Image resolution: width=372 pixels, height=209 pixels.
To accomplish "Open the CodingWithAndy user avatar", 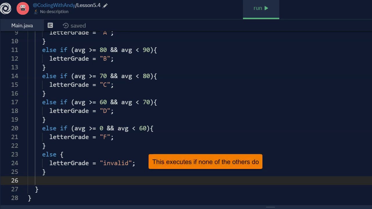I will (23, 8).
